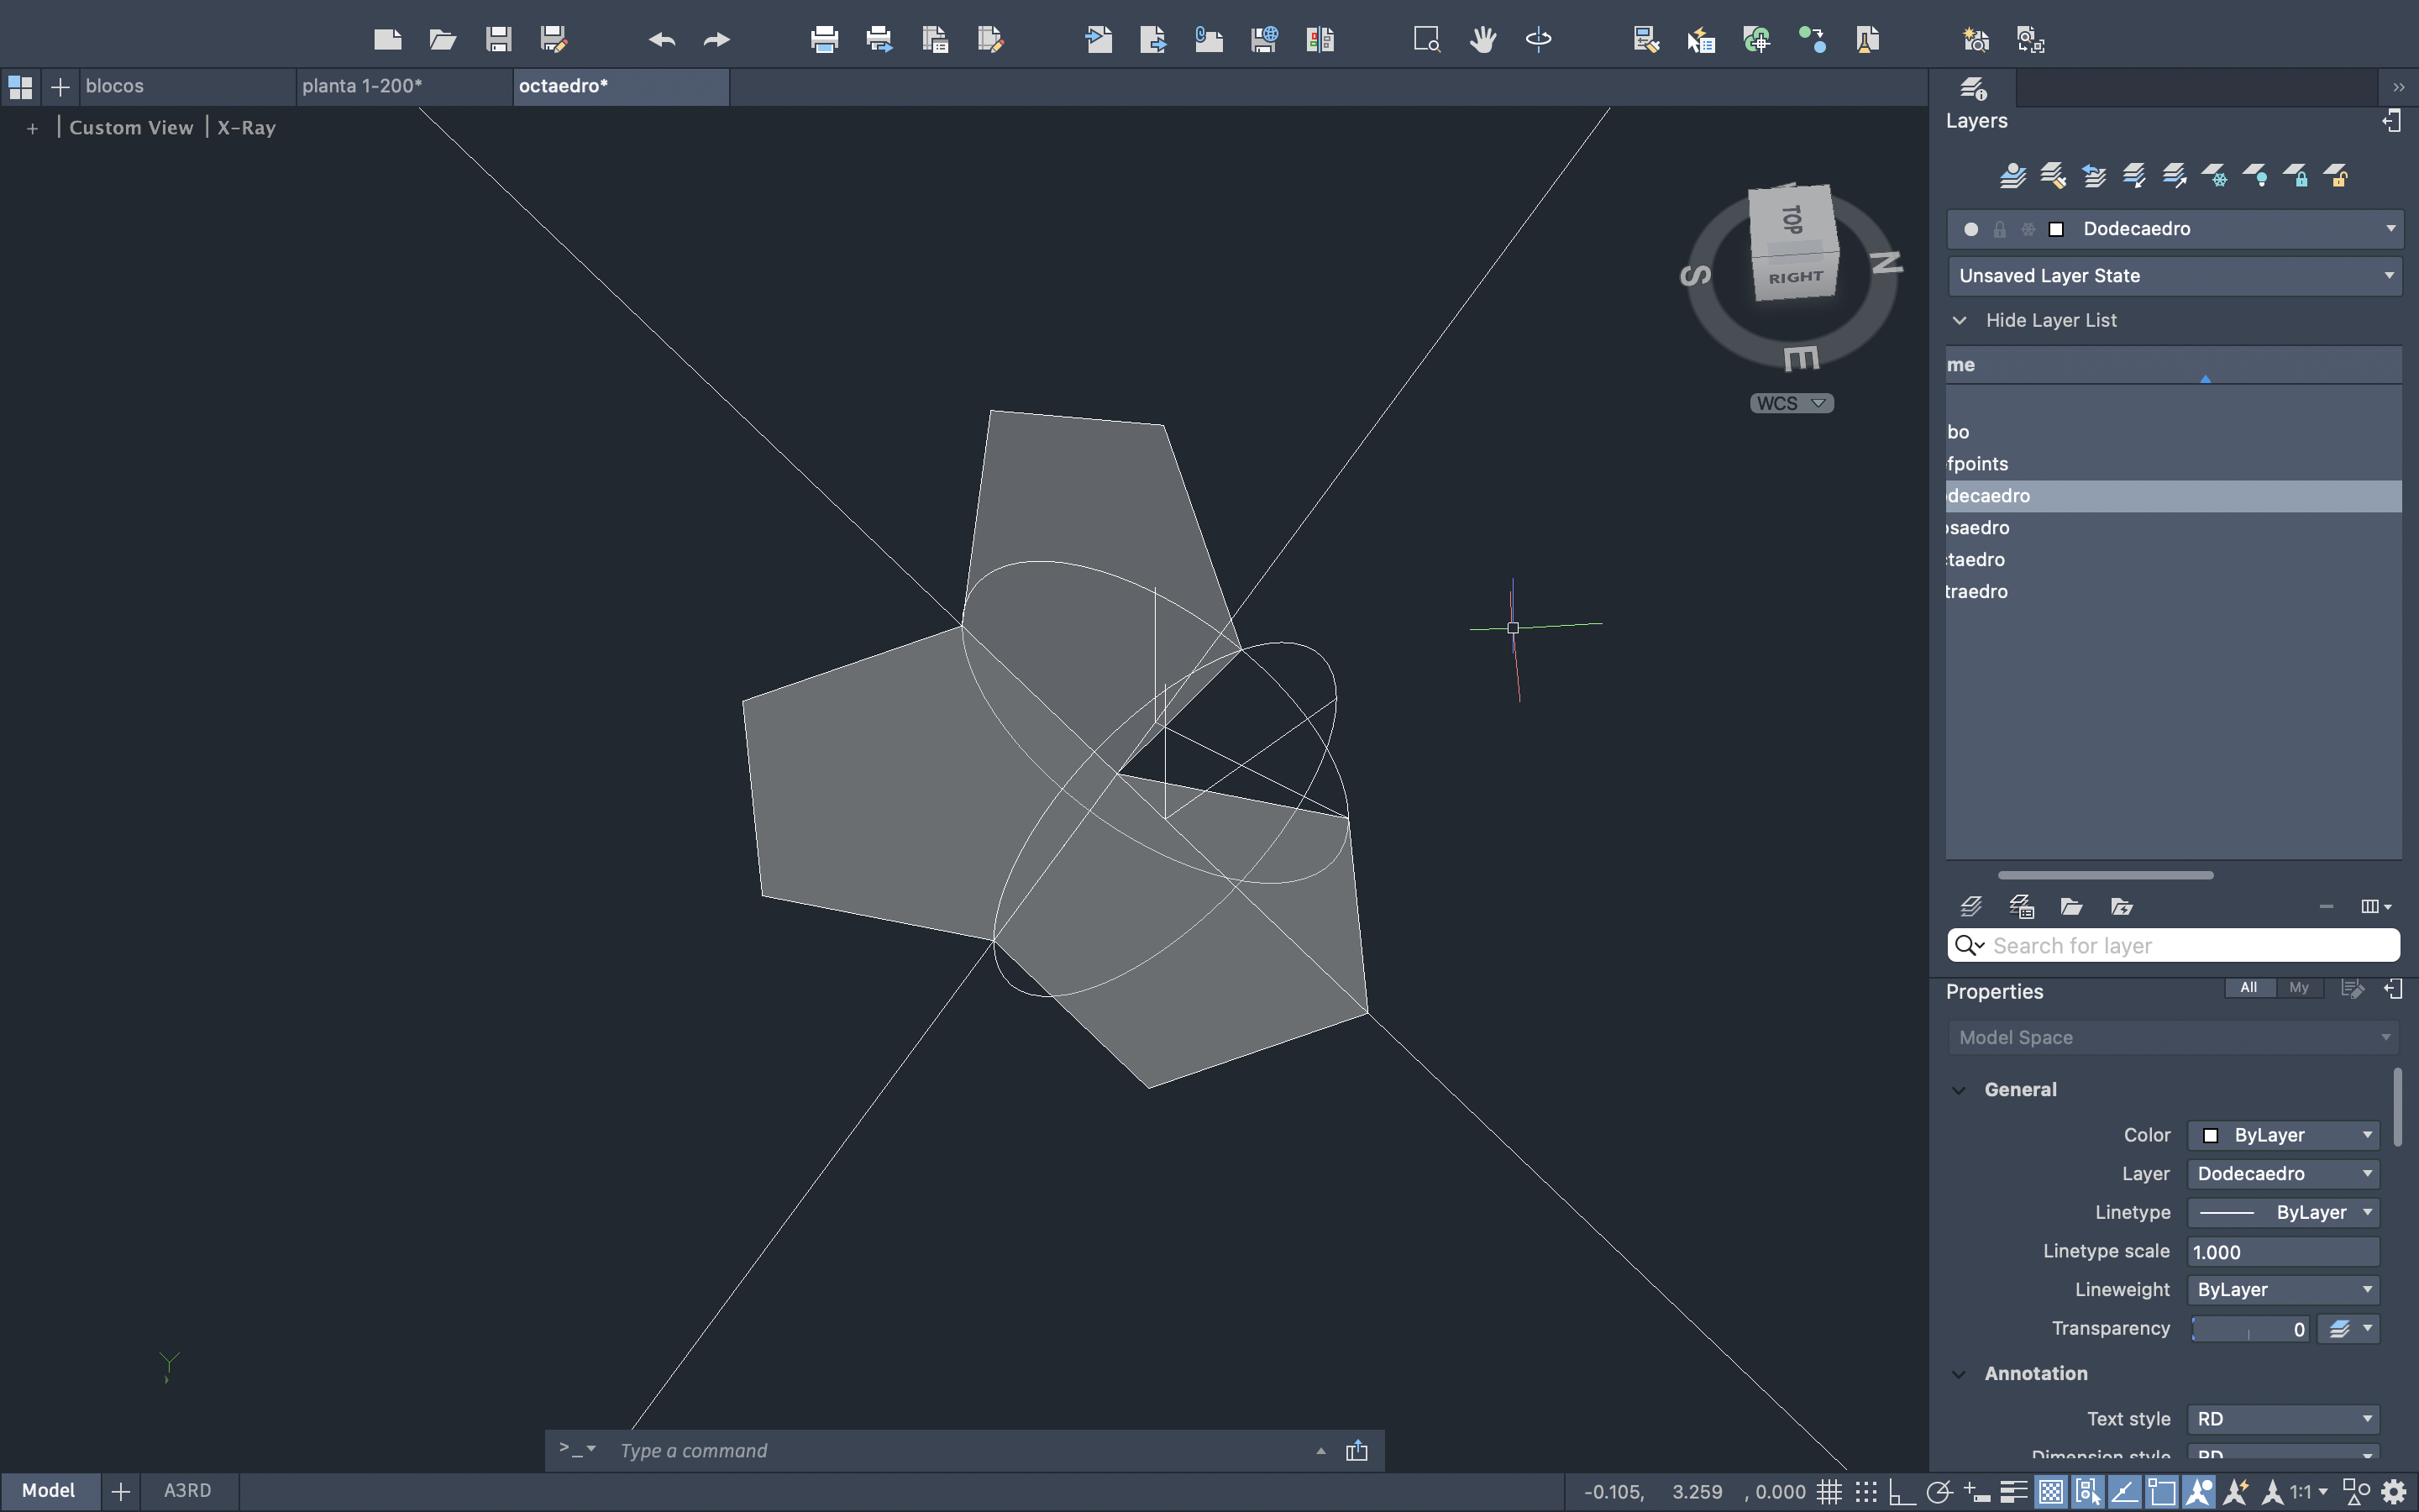Switch to the planta 1-200 drawing tab
The width and height of the screenshot is (2419, 1512).
click(362, 86)
